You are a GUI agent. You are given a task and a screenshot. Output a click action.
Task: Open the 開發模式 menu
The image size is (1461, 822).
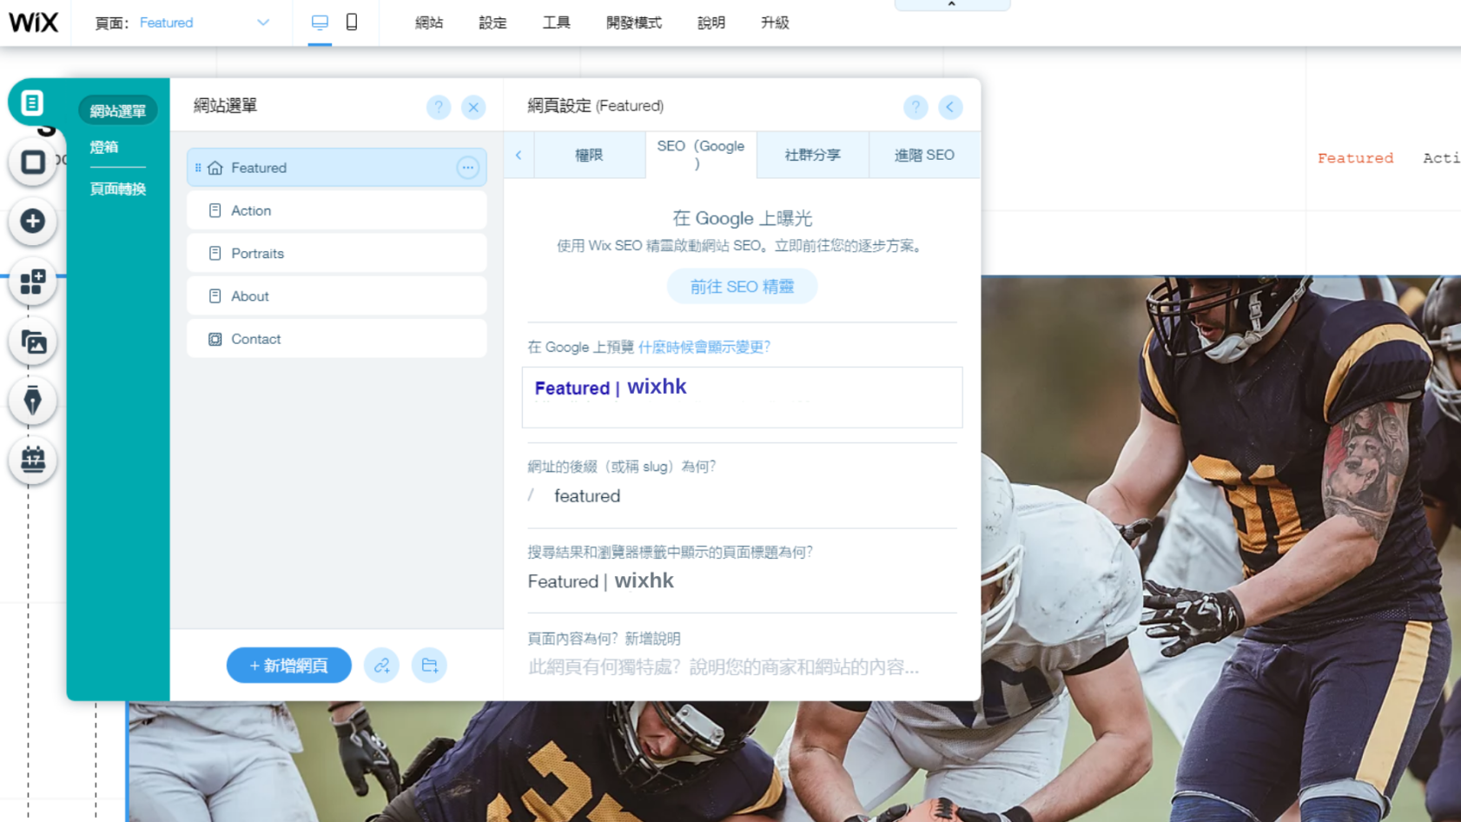633,23
